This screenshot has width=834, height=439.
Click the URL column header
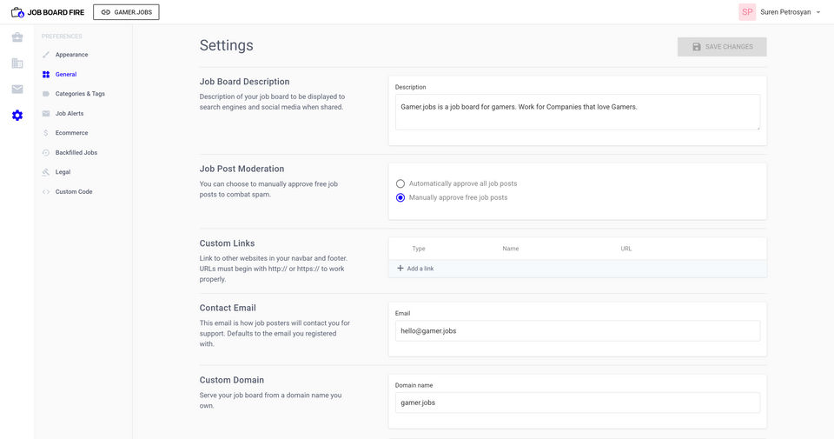[x=626, y=249]
